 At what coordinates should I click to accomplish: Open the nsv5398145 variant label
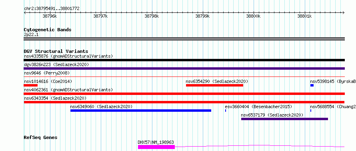(x=333, y=81)
